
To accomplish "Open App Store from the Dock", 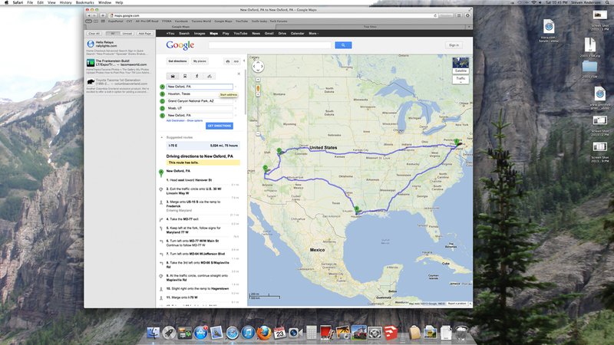I will coord(200,333).
